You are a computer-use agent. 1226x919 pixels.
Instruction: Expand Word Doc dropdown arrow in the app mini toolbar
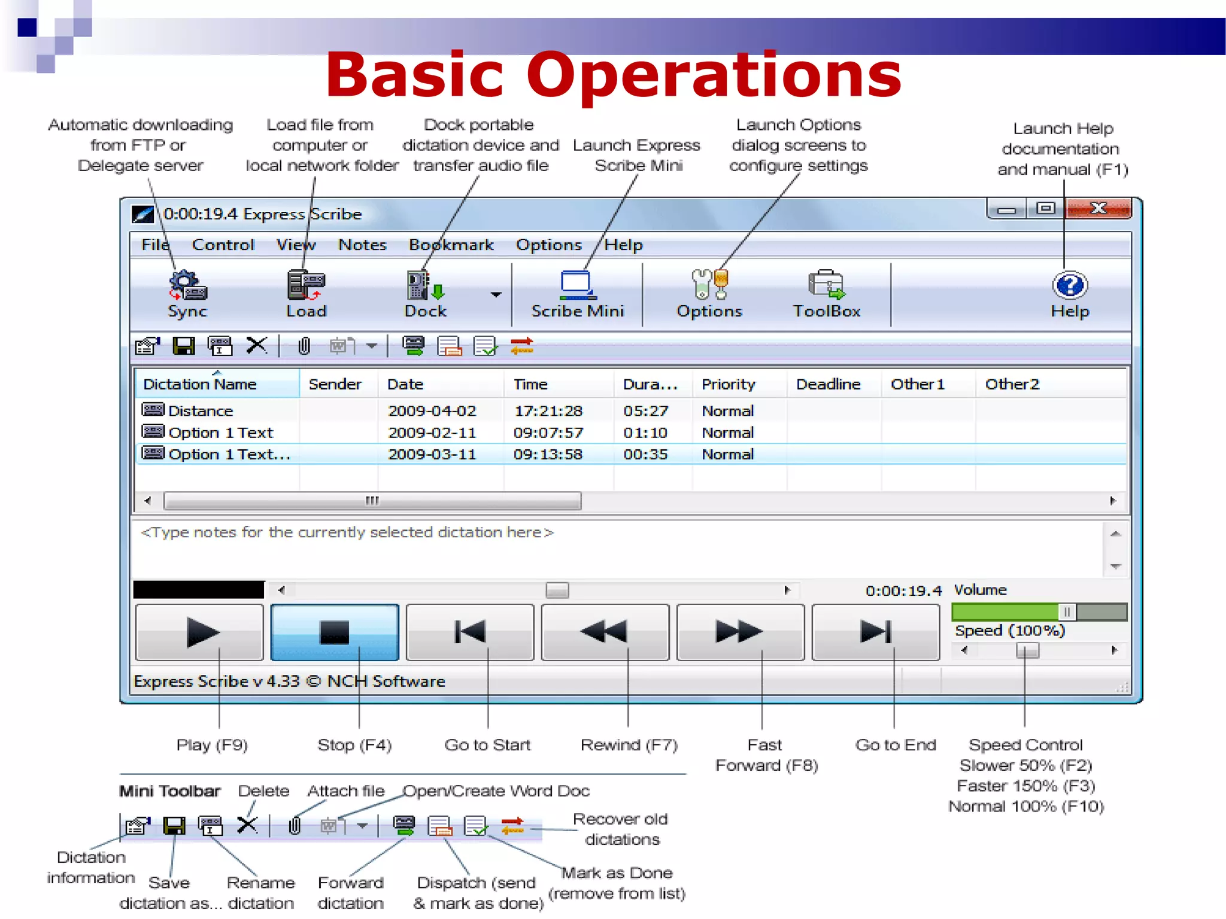coord(372,346)
